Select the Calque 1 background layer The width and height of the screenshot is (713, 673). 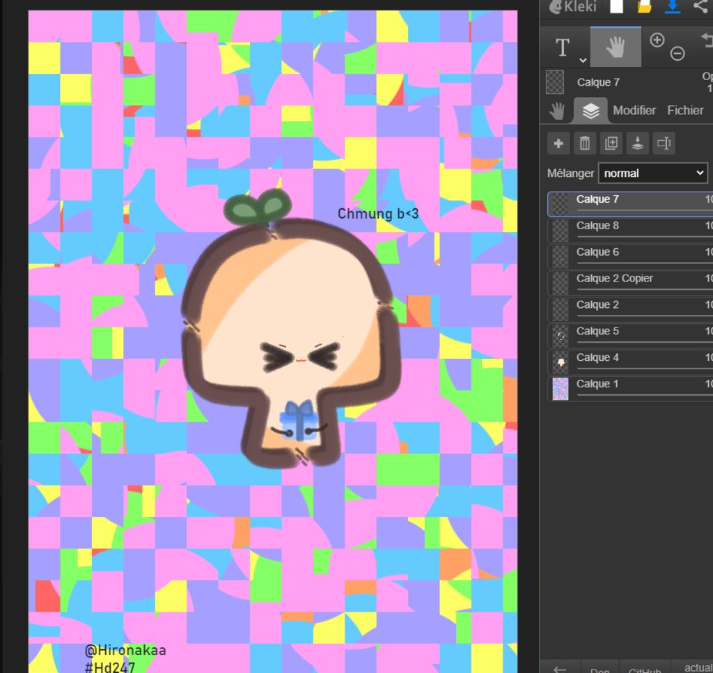597,384
